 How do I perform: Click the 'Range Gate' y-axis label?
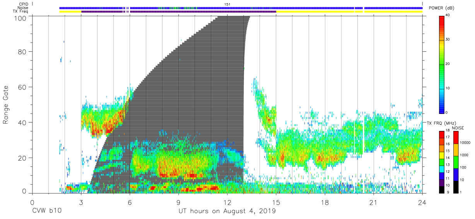(6, 105)
